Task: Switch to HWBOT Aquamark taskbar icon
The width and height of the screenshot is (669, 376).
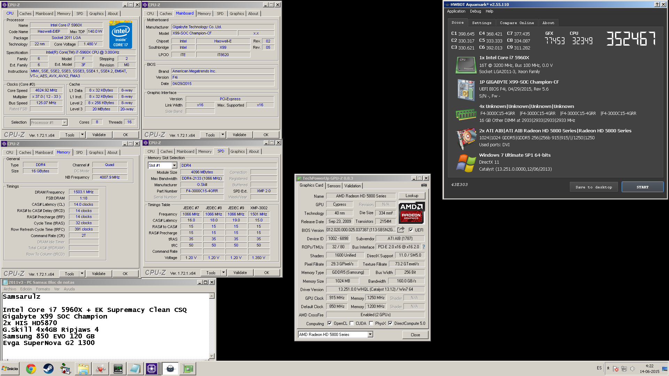Action: click(170, 369)
